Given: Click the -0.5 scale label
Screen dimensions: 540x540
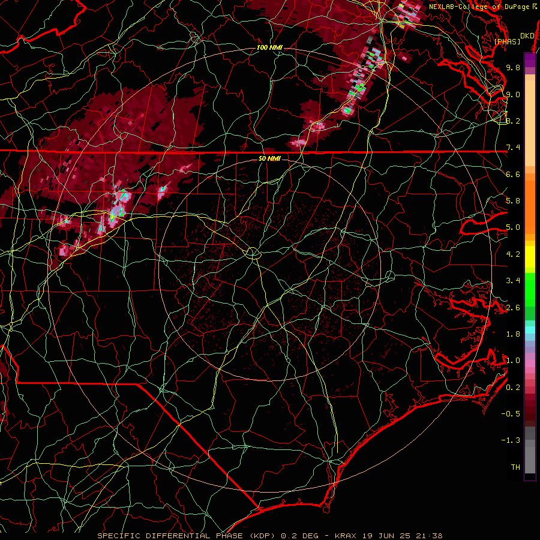Looking at the screenshot, I should [511, 414].
